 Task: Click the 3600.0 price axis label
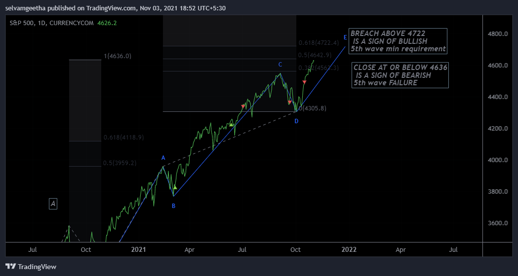tap(497, 223)
